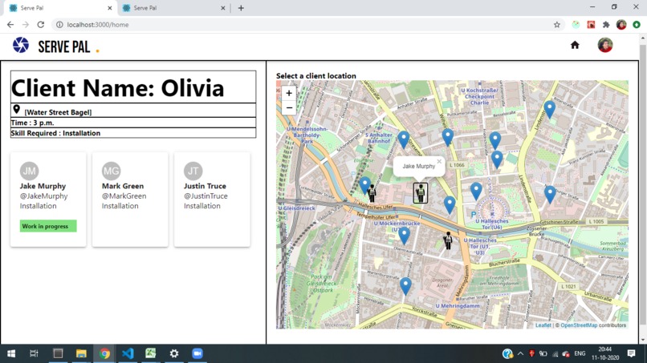Open the user profile avatar in app header
The width and height of the screenshot is (647, 363).
click(x=605, y=45)
